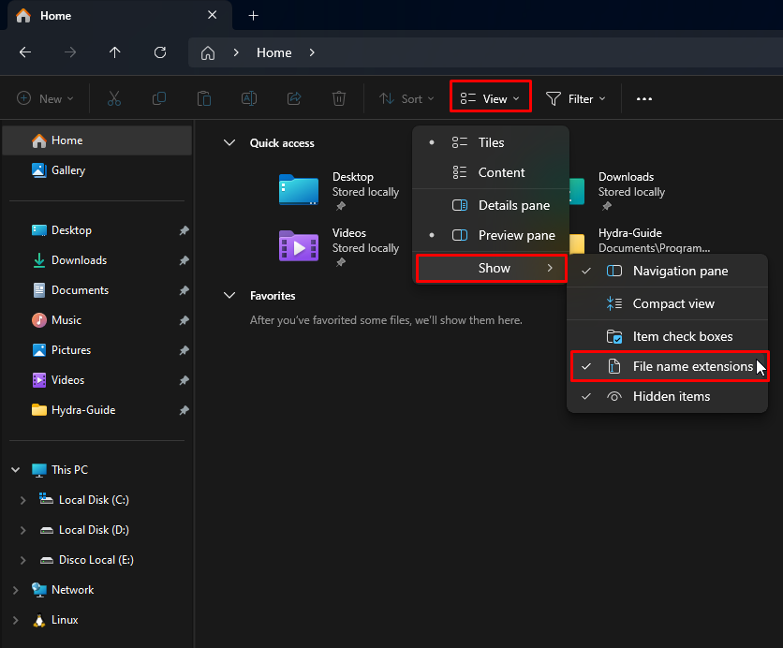Image resolution: width=783 pixels, height=648 pixels.
Task: Navigate up one folder level
Action: coord(114,52)
